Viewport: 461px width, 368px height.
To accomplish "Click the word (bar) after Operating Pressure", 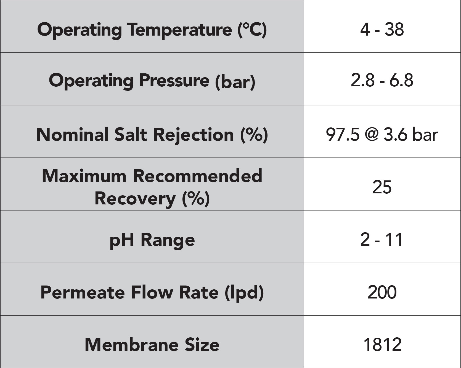I will [x=235, y=82].
